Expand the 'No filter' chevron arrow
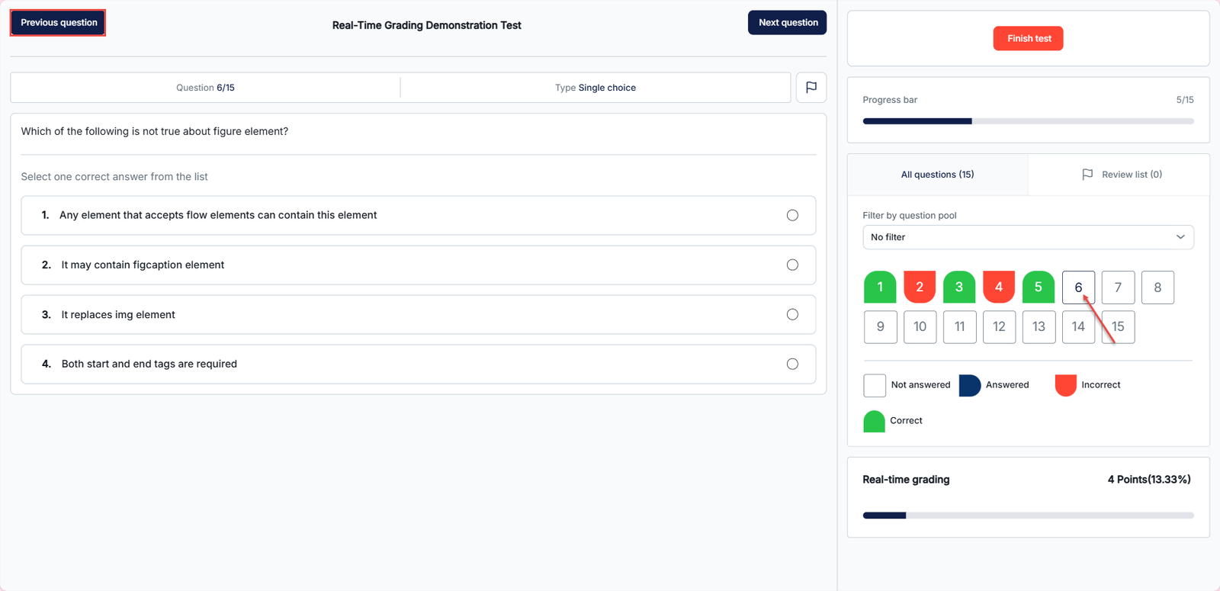 (x=1180, y=237)
